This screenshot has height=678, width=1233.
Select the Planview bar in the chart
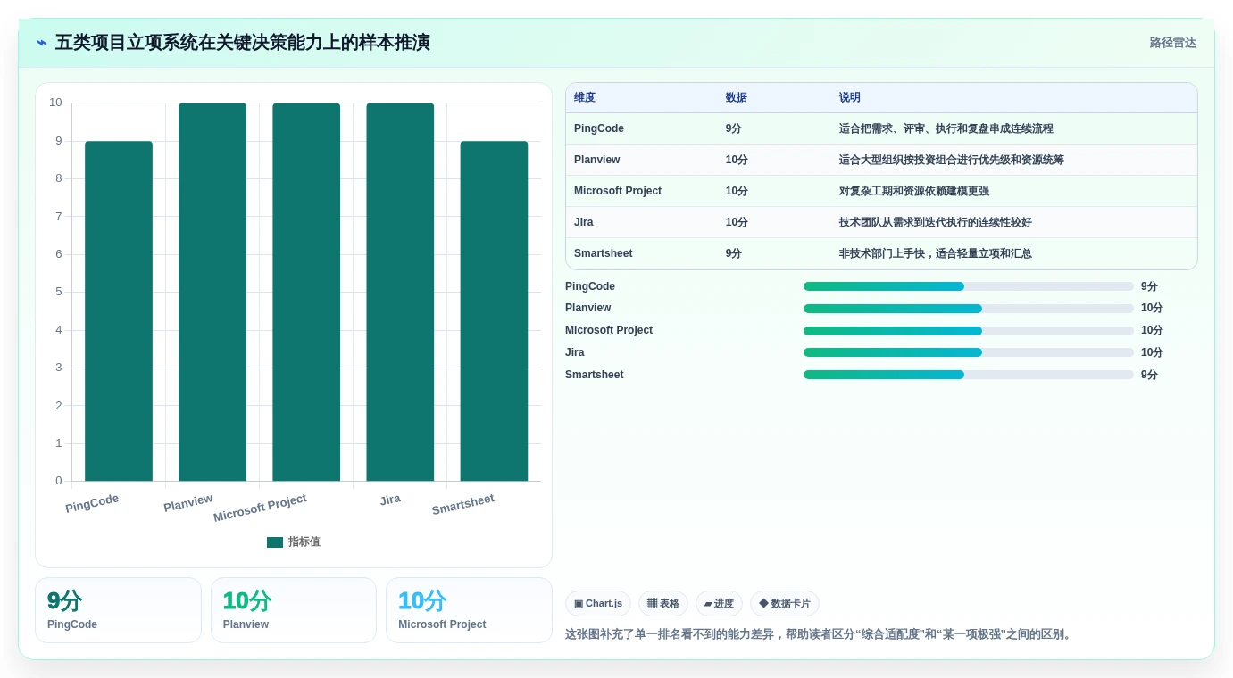212,293
